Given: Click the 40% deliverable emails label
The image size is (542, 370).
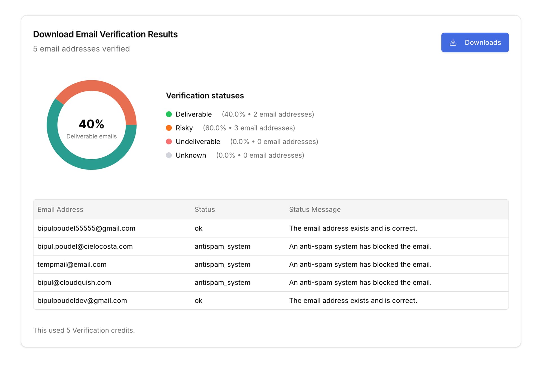Looking at the screenshot, I should tap(91, 124).
